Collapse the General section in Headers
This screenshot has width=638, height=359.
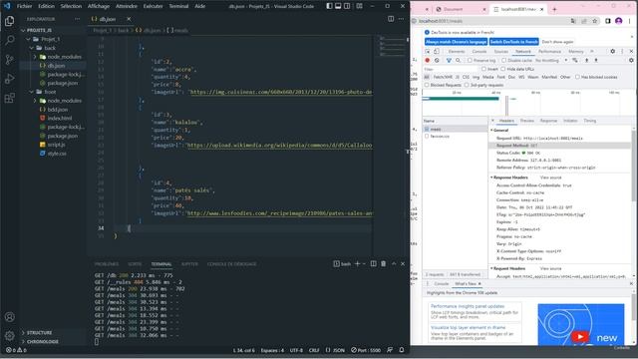pyautogui.click(x=491, y=131)
